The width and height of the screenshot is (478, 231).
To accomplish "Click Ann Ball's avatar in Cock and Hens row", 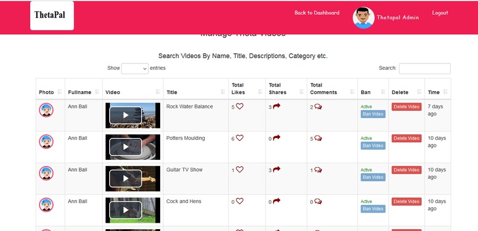I will click(x=46, y=205).
